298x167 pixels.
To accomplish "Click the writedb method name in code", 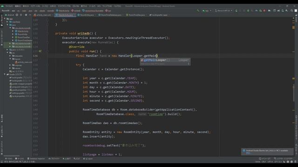I will (83, 33).
